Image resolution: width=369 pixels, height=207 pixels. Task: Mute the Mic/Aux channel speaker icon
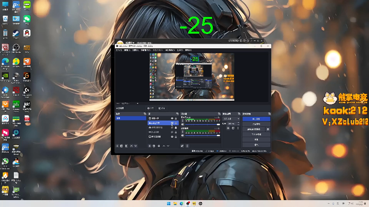click(x=183, y=124)
